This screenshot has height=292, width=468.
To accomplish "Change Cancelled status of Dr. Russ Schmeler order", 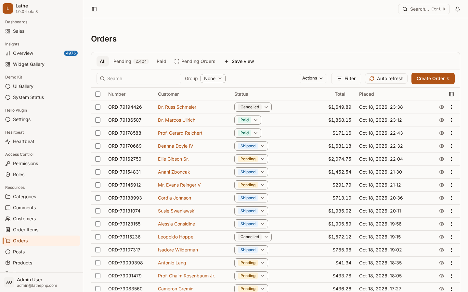I will [253, 107].
